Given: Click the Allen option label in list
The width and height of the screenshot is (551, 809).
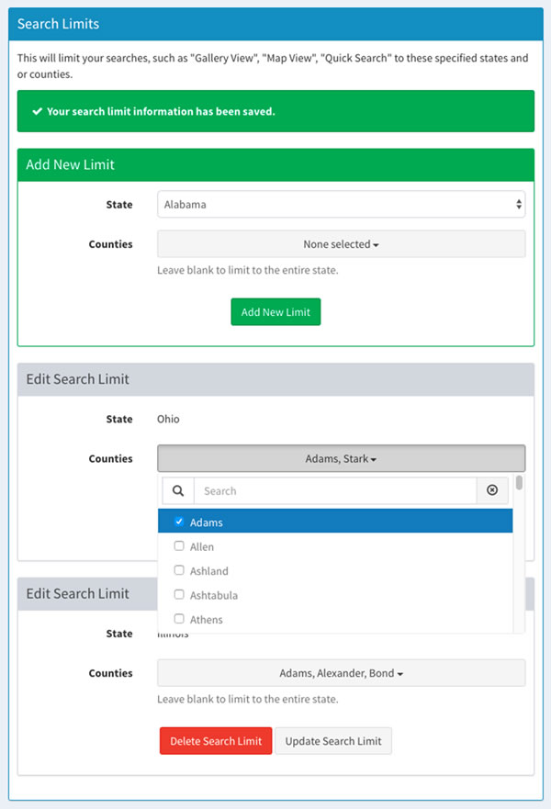Looking at the screenshot, I should click(x=202, y=546).
